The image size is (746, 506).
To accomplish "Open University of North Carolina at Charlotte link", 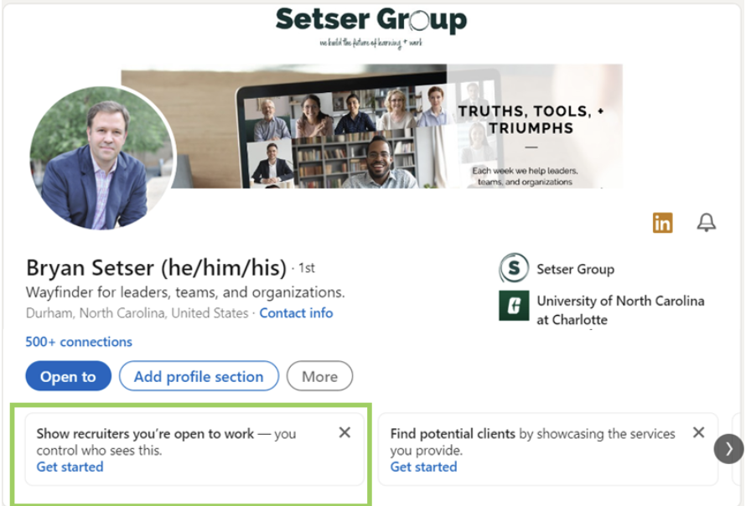I will pos(620,310).
